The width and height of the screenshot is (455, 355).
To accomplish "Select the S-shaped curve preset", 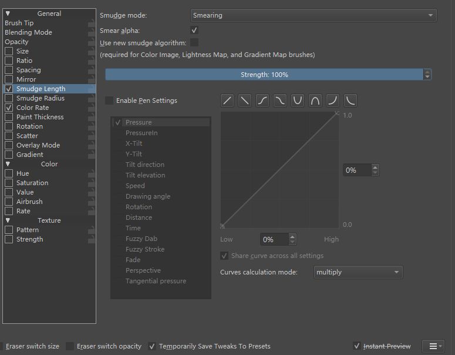I will click(x=262, y=101).
